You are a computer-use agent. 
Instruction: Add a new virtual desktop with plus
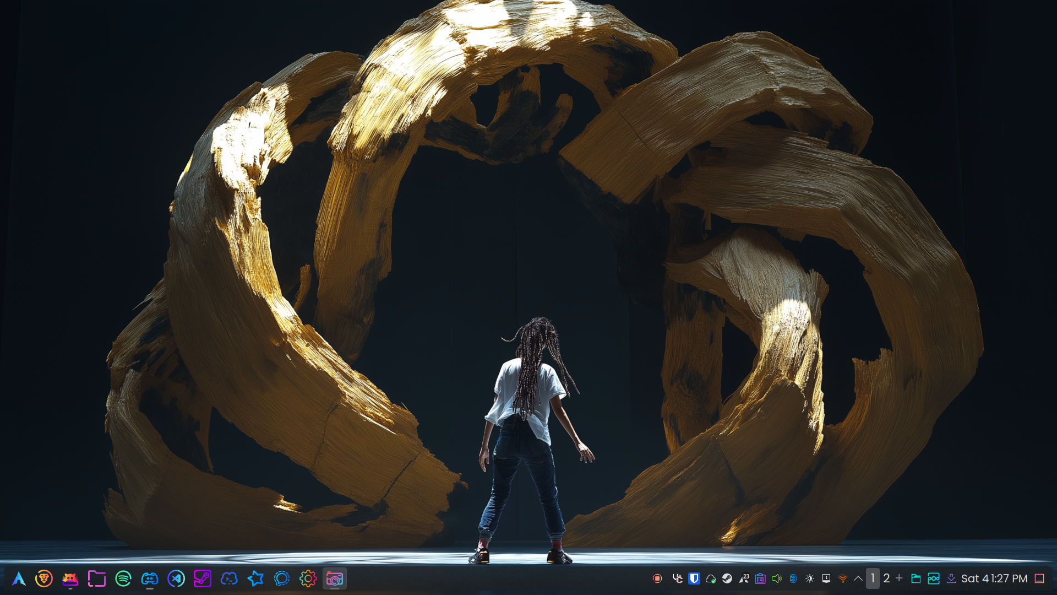click(900, 578)
